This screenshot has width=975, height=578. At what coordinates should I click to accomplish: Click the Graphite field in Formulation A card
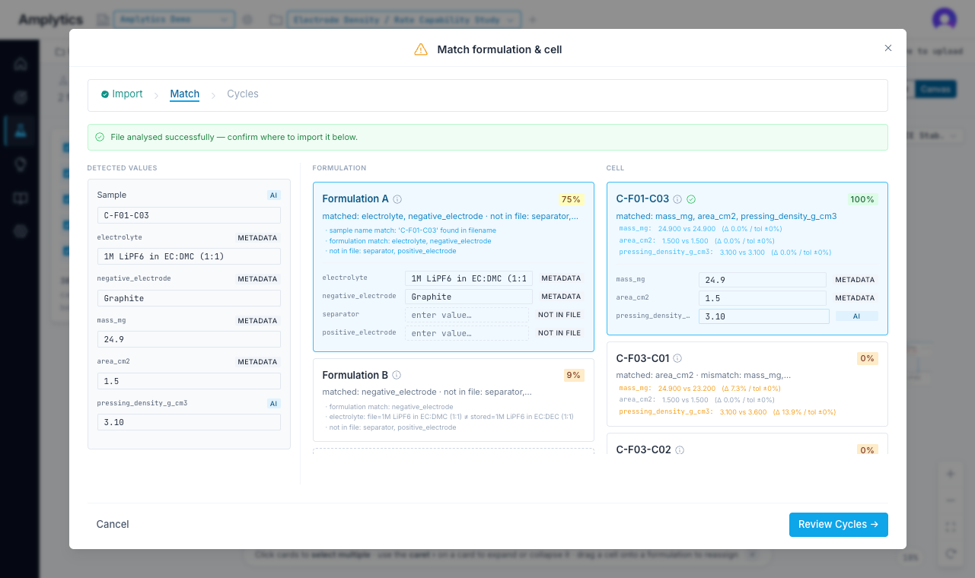coord(469,297)
